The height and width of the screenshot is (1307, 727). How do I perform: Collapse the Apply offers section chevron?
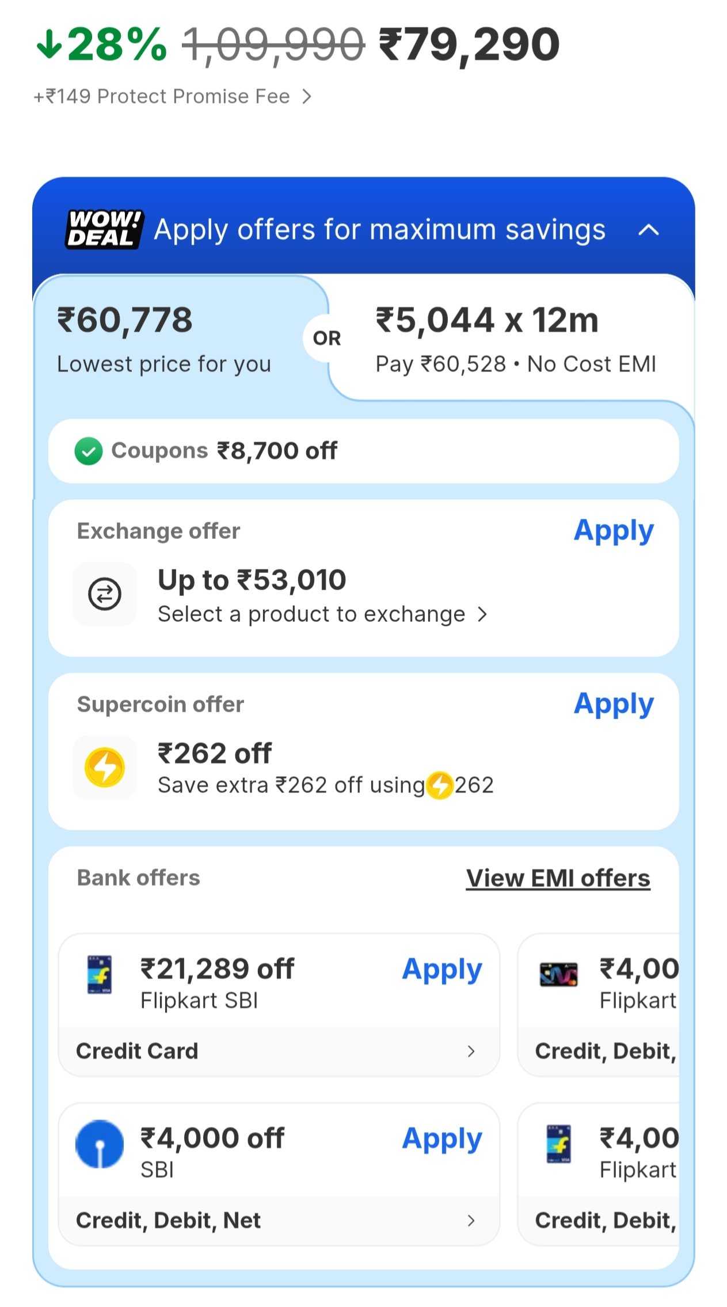click(x=649, y=230)
